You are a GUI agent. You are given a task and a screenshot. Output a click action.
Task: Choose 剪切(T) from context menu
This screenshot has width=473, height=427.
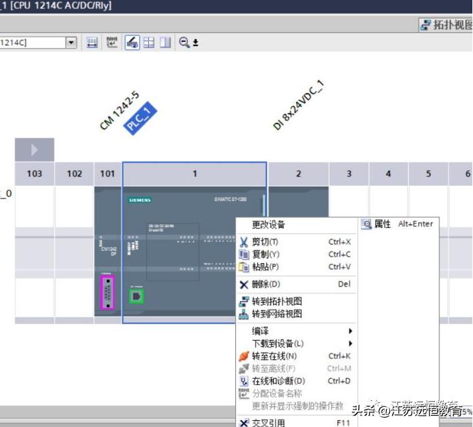pos(295,242)
